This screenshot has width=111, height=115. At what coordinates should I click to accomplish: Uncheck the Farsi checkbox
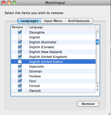point(20,81)
